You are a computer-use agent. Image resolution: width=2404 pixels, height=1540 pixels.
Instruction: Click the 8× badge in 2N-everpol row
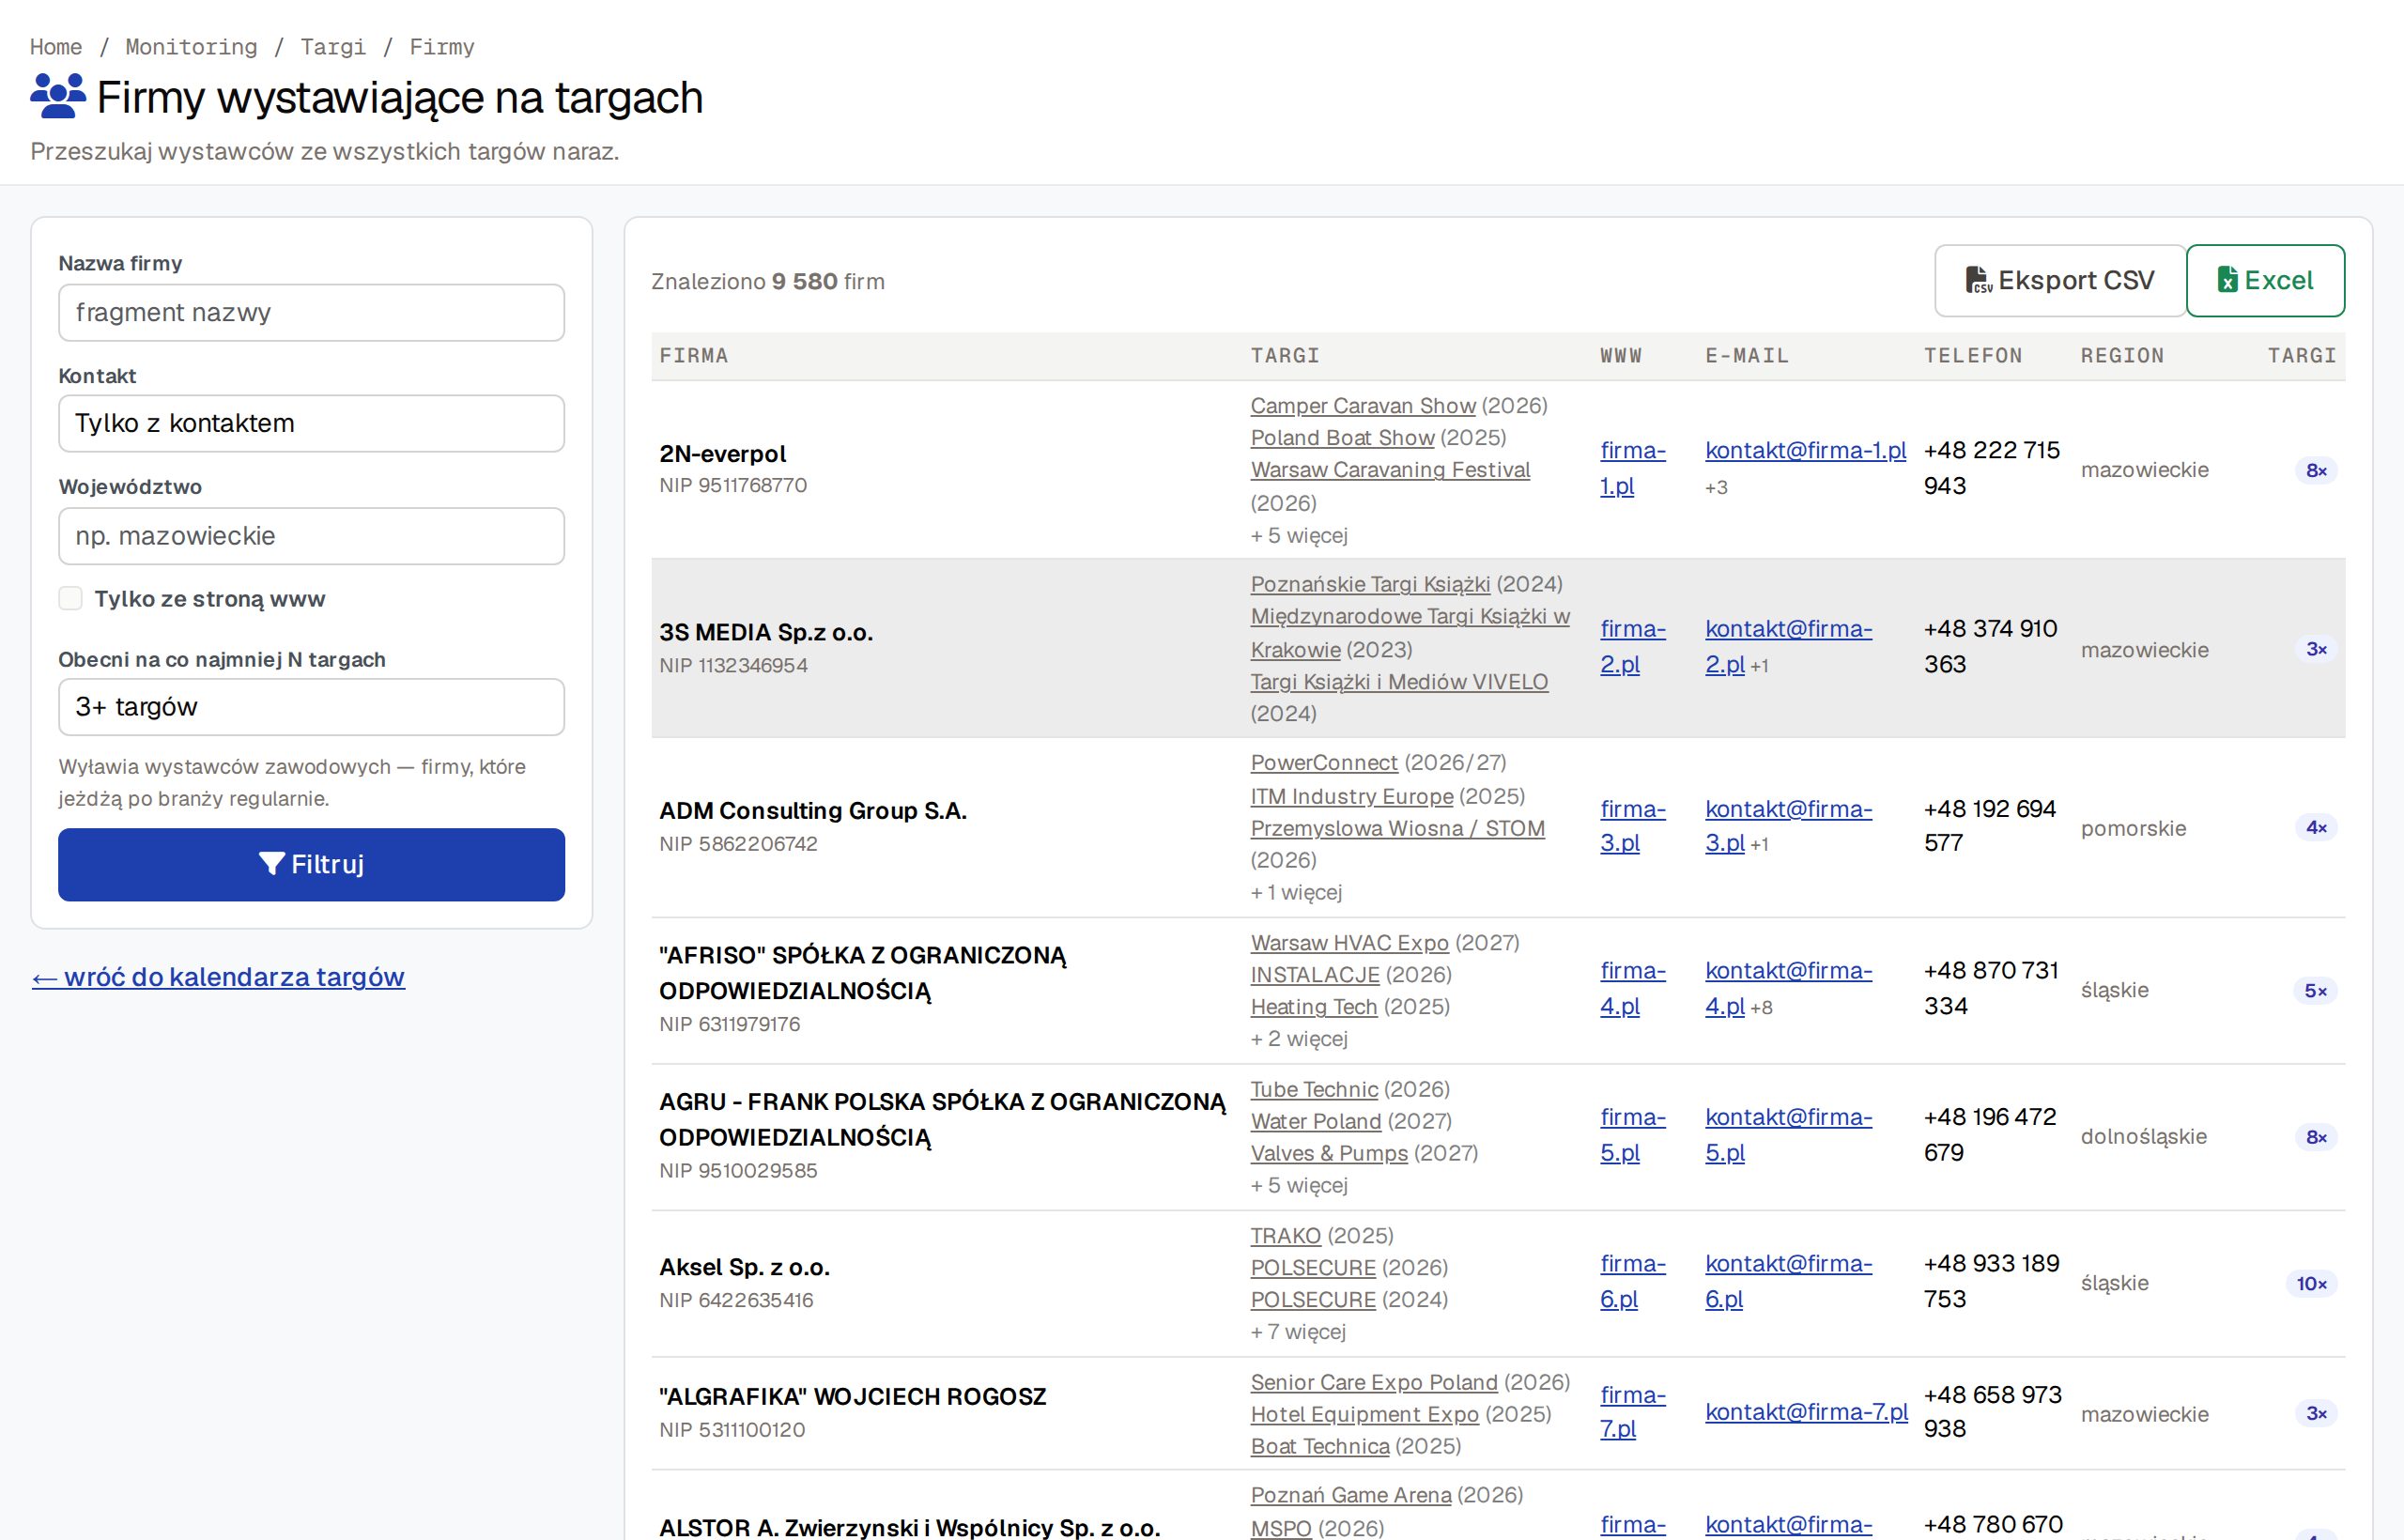pos(2316,471)
